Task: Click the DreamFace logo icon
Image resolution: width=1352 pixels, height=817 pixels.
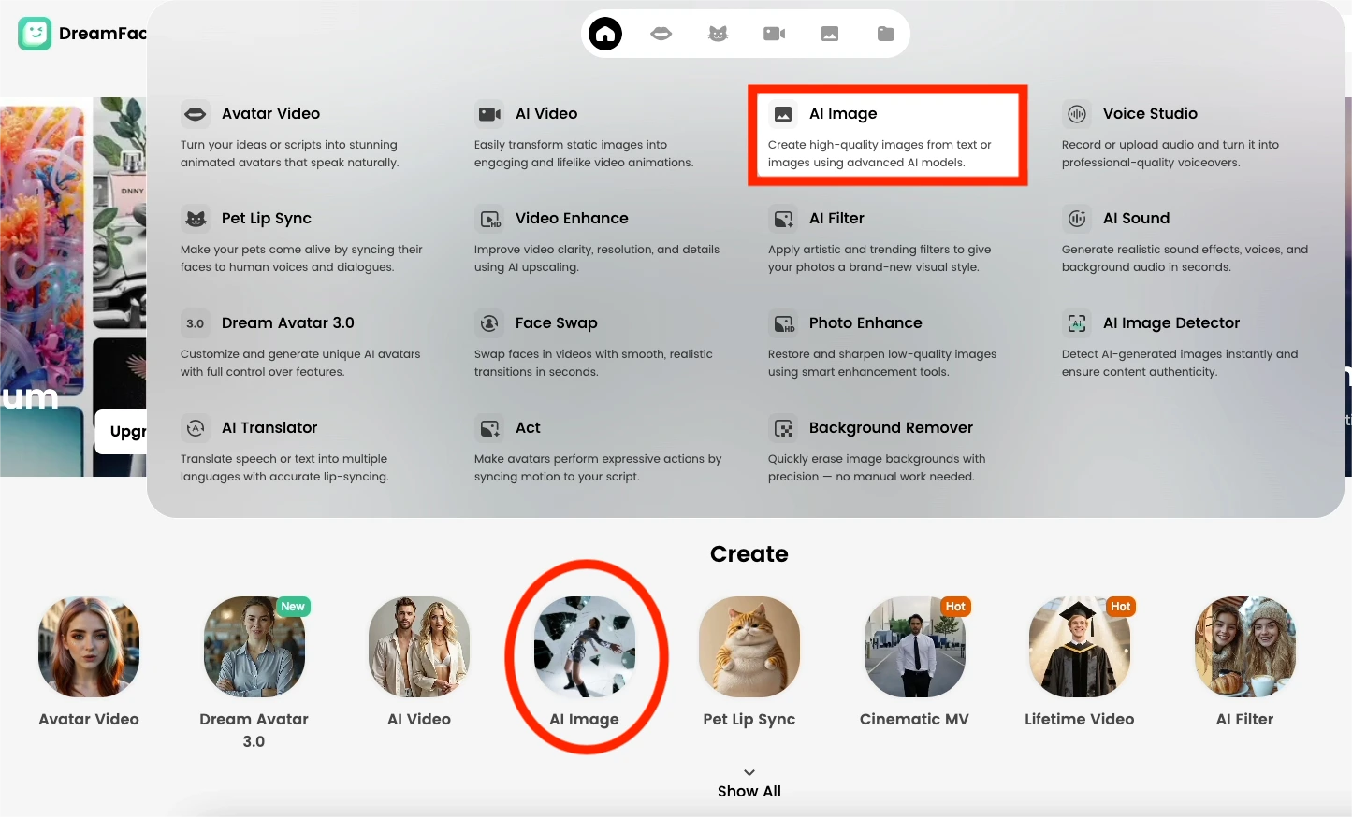Action: [x=35, y=34]
